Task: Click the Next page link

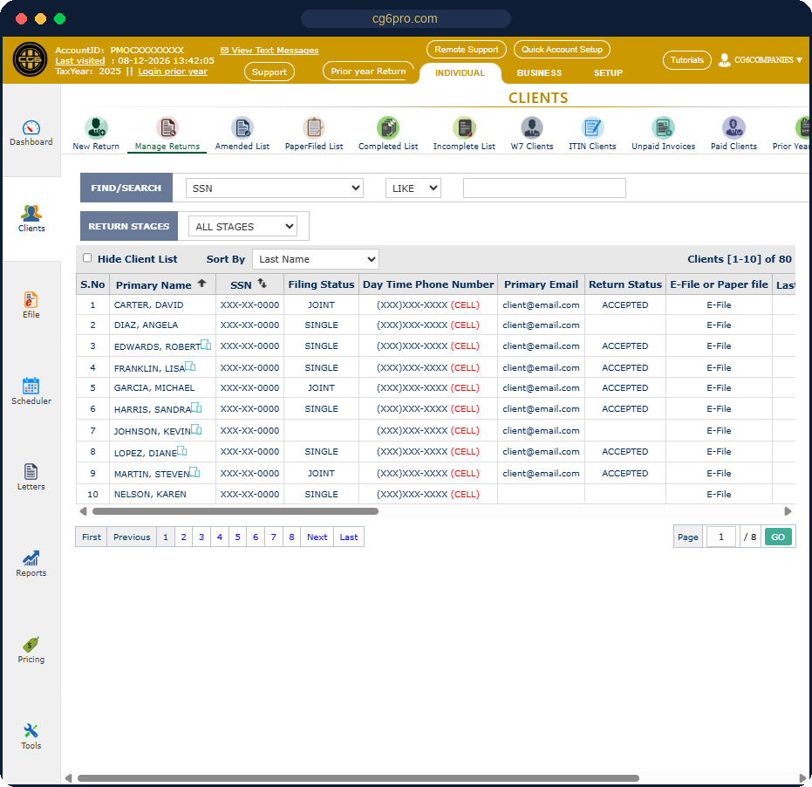Action: tap(317, 537)
